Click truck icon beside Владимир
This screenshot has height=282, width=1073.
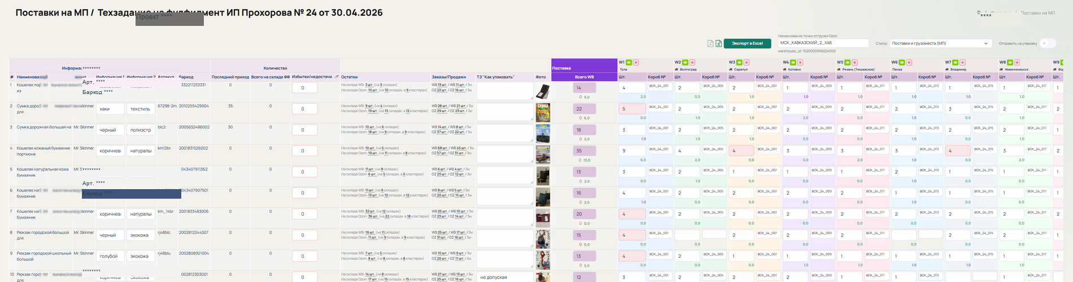click(948, 70)
